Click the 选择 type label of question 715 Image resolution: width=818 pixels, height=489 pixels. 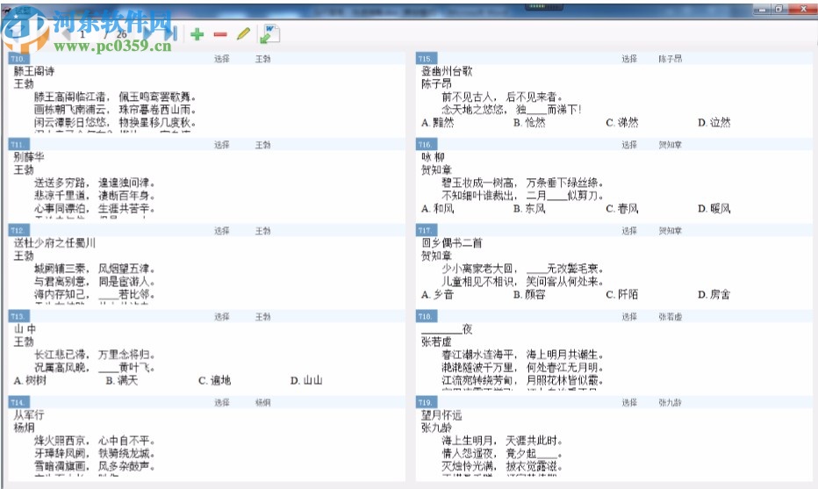(629, 59)
